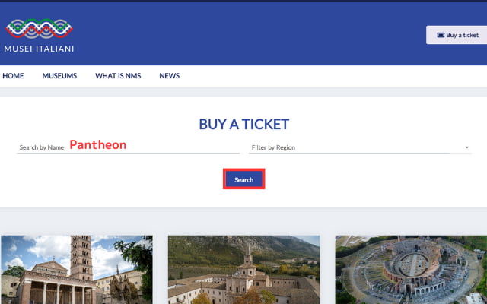487x304 pixels.
Task: Click the church spire in middle photo
Action: click(x=248, y=255)
